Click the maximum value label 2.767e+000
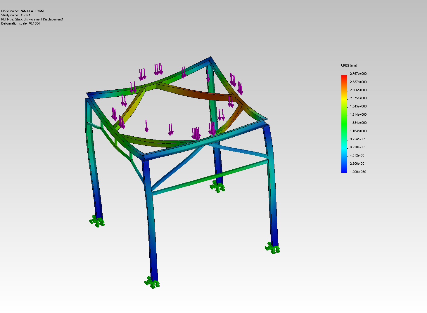This screenshot has height=313, width=427. [358, 74]
